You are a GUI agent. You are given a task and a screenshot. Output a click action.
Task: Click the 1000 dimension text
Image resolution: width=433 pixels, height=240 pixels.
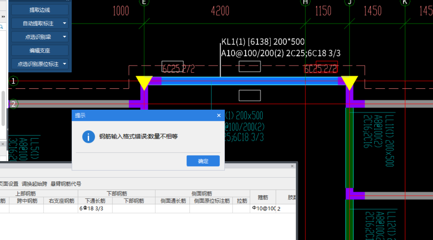point(121,11)
